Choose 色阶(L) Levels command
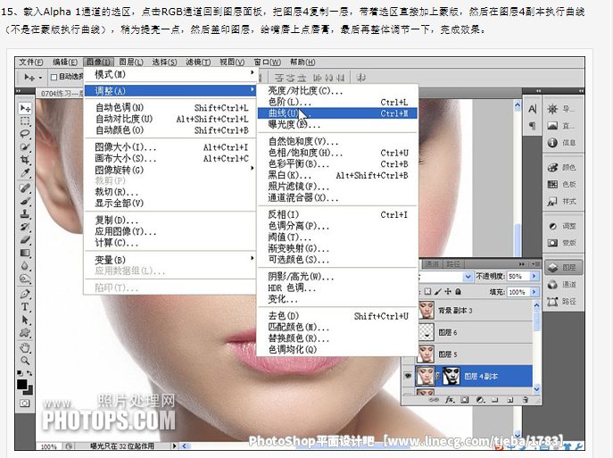This screenshot has height=458, width=613. [337, 102]
